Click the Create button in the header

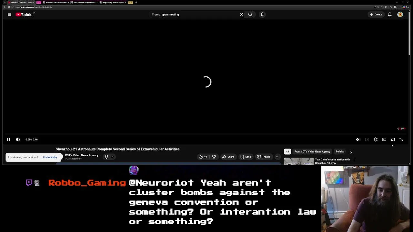tap(376, 15)
